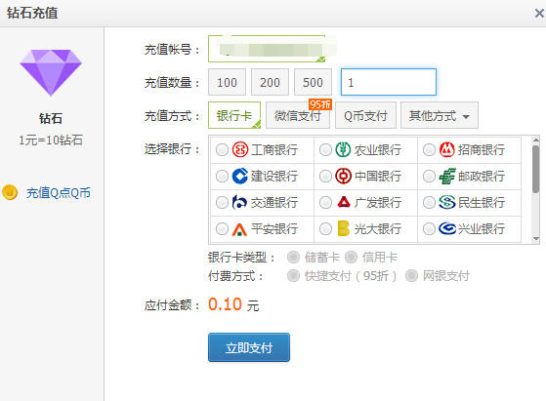Click the 农业银行 green logo icon
This screenshot has width=546, height=401.
click(343, 150)
